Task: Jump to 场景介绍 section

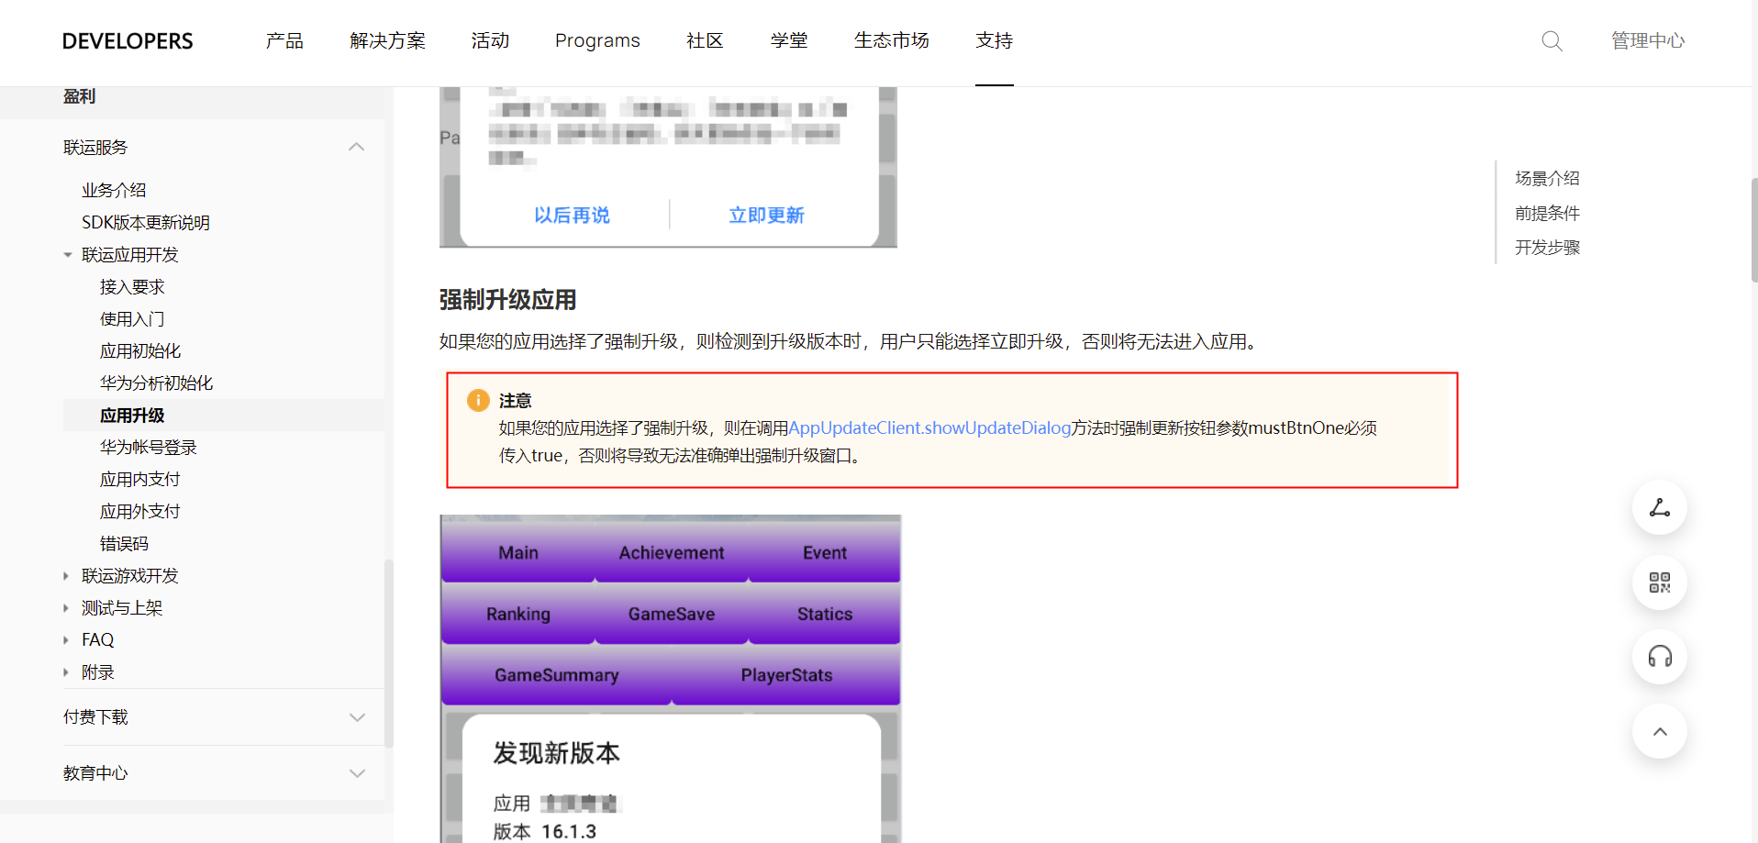Action: coord(1547,178)
